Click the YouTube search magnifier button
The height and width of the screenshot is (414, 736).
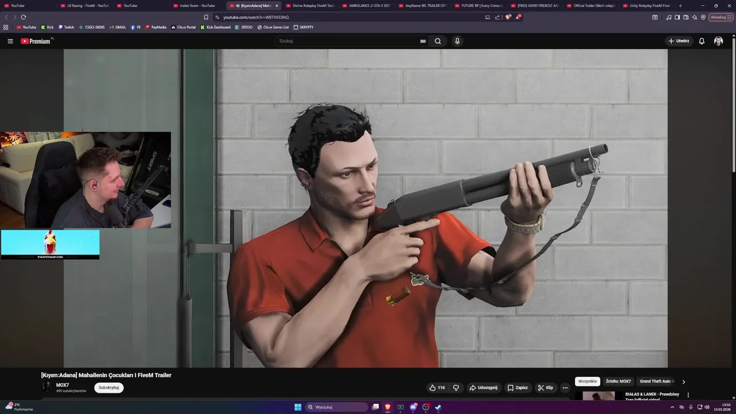click(438, 41)
